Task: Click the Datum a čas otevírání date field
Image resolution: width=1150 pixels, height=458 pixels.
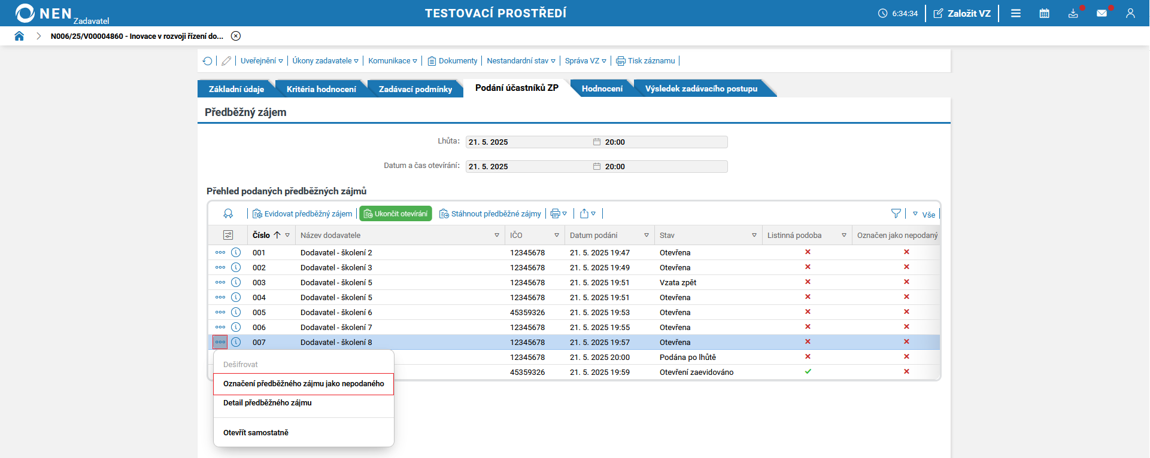Action: coord(529,166)
